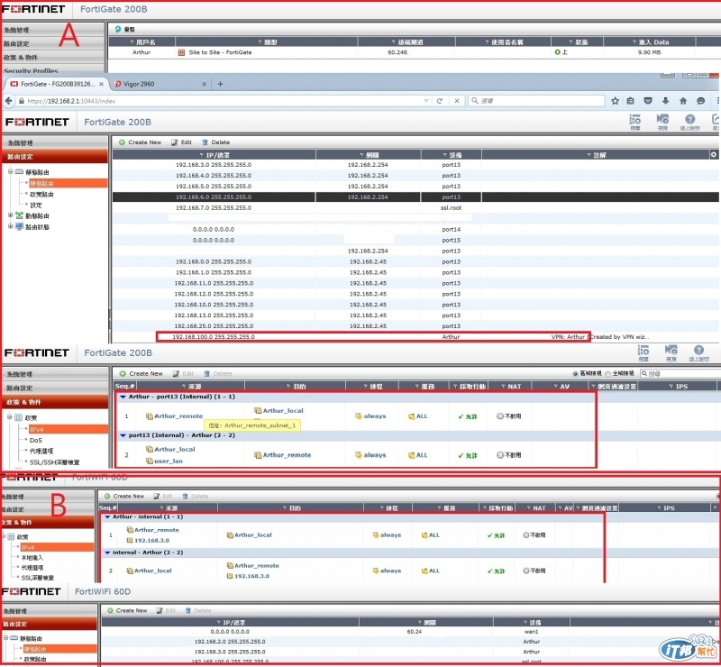Image resolution: width=721 pixels, height=667 pixels.
Task: Select the FortiGate - FG200B39126 browser tab
Action: [57, 84]
